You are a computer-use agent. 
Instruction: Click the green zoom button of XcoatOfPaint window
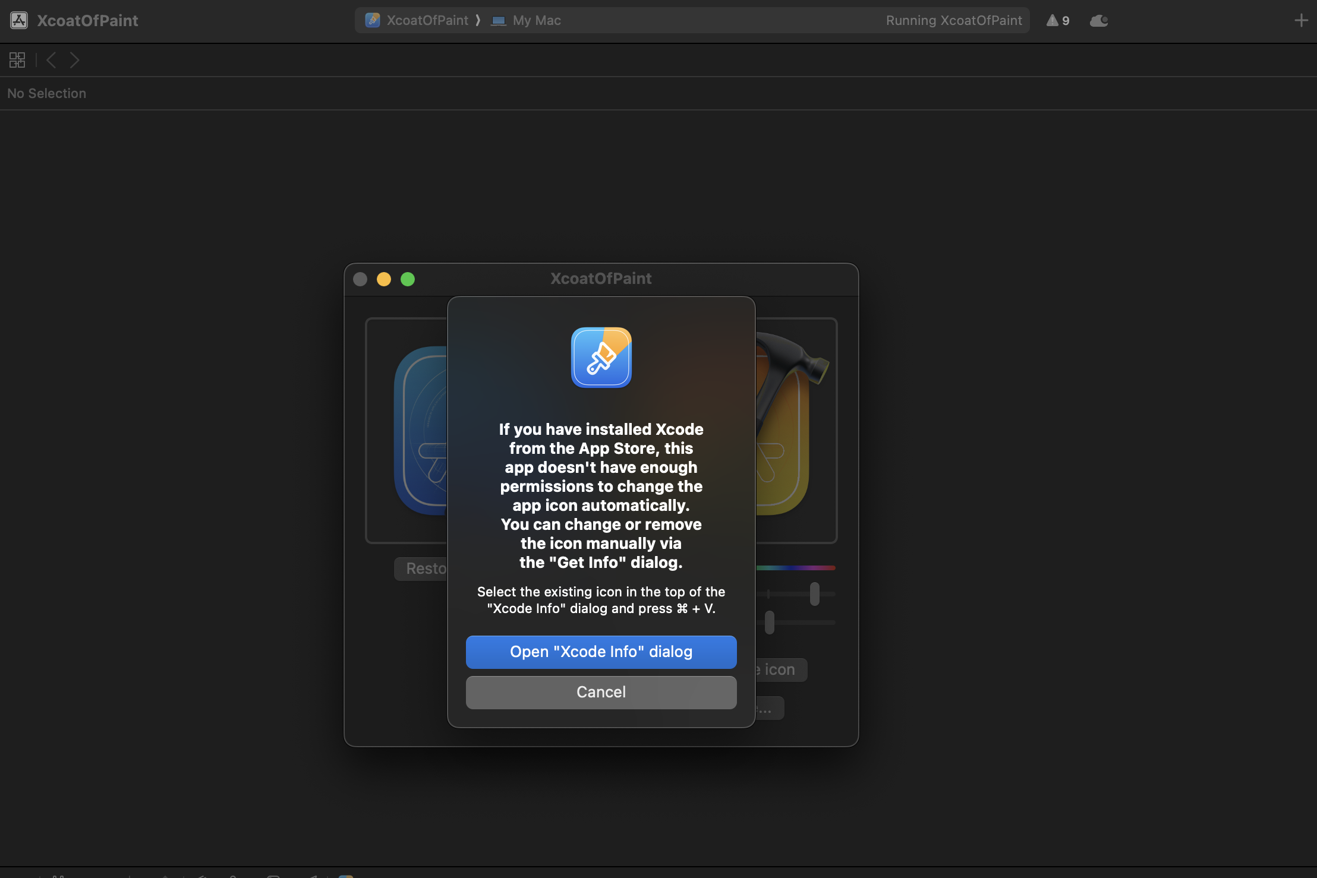[x=408, y=279]
